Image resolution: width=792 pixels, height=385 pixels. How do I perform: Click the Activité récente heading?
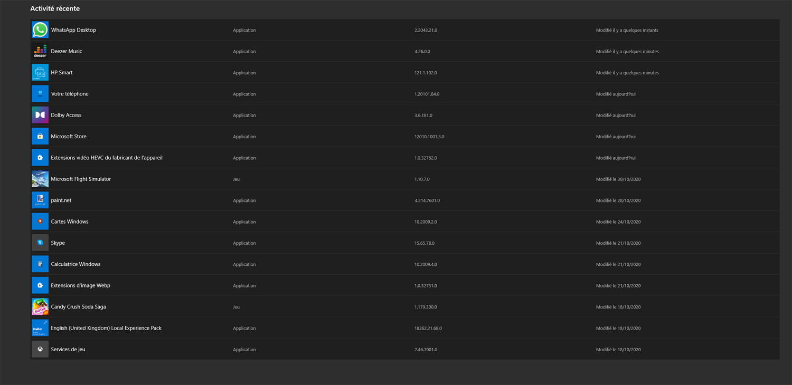55,8
